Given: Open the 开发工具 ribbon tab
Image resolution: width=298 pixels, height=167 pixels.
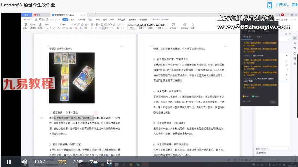Looking at the screenshot, I should point(121,20).
